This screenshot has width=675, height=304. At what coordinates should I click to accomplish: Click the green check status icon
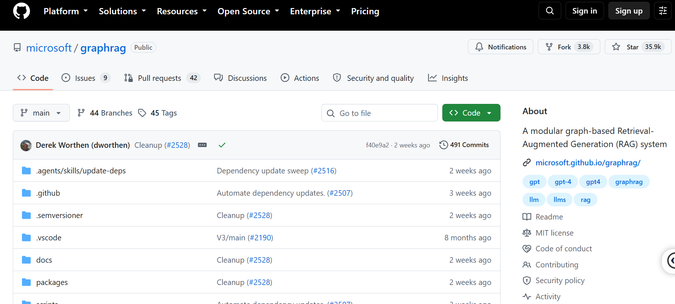222,145
